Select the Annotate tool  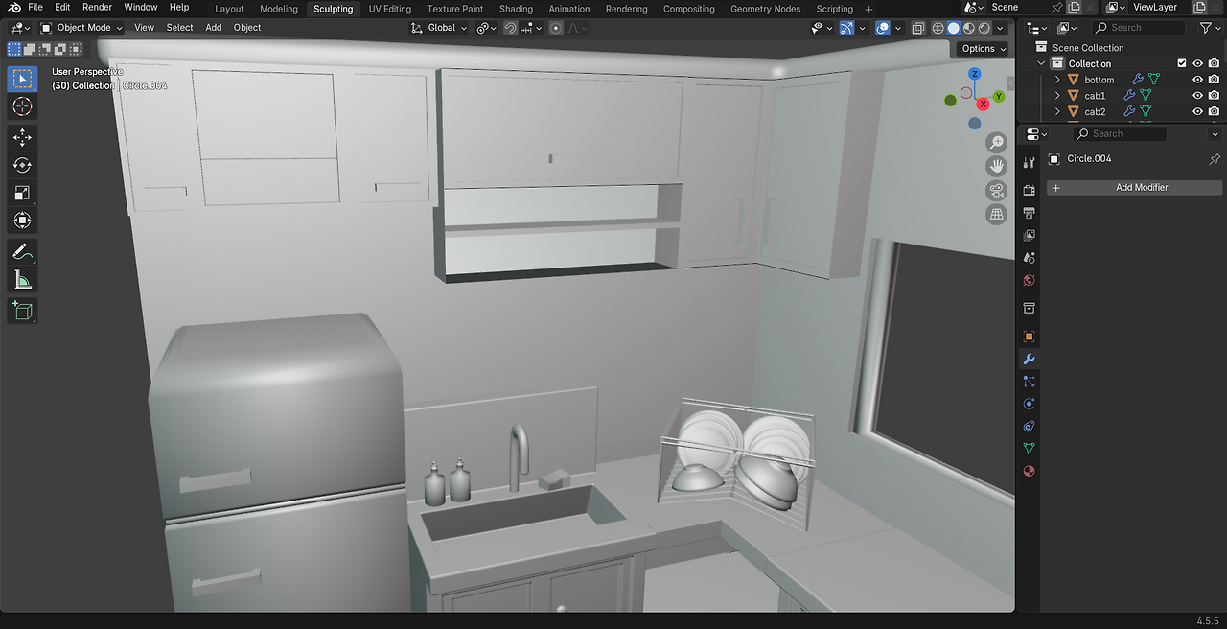click(22, 252)
